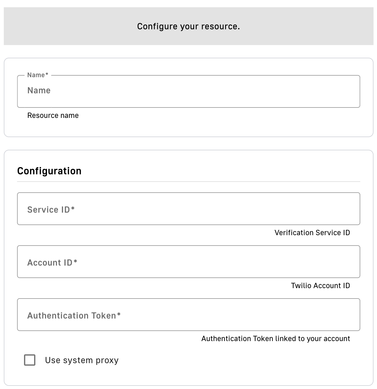Click the "Service ID*" placeholder label
This screenshot has width=377, height=389.
(x=51, y=210)
